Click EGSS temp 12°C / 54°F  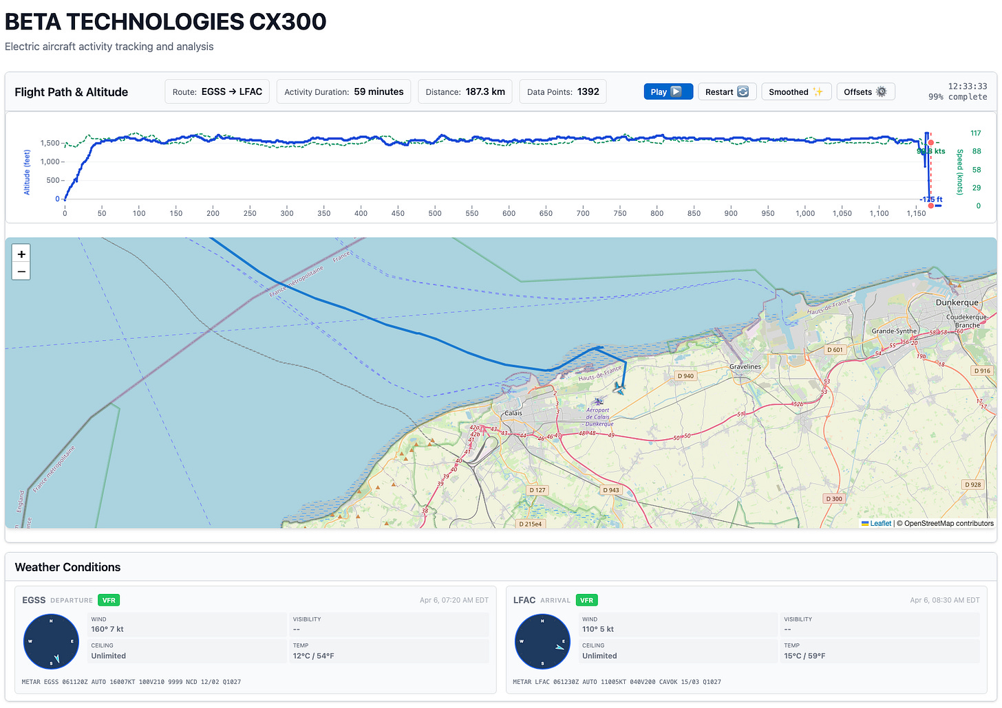pos(313,656)
